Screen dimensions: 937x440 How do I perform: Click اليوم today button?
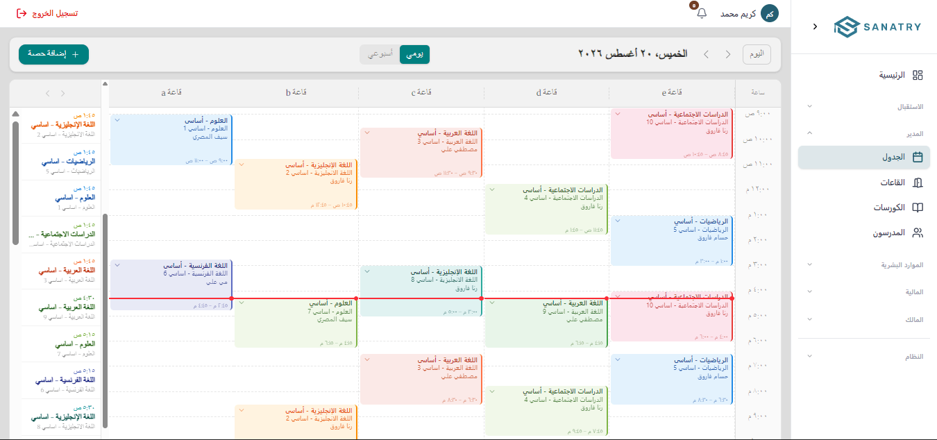757,54
